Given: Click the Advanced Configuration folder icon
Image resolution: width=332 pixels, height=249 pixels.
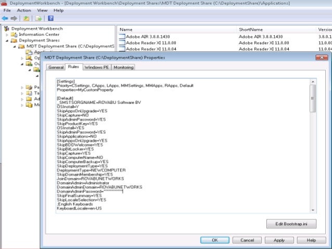Looking at the screenshot, I should coord(29,99).
